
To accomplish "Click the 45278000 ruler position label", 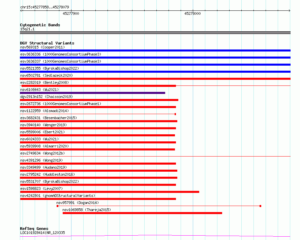I will pyautogui.click(x=192, y=13).
